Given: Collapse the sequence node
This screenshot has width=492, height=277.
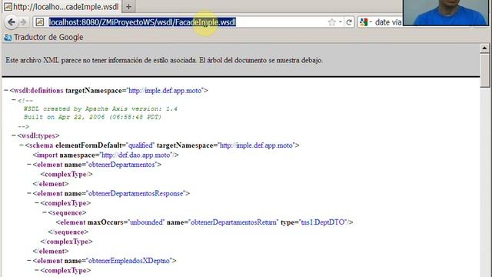Looking at the screenshot, I should [45, 212].
